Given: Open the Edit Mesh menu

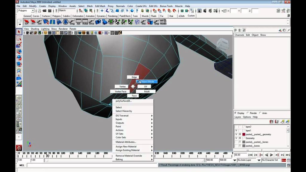Looking at the screenshot, I should tap(100, 6).
